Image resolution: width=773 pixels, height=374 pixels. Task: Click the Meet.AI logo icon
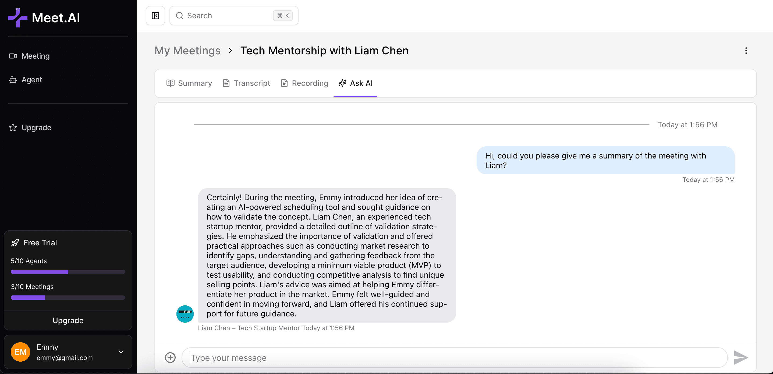pyautogui.click(x=17, y=18)
